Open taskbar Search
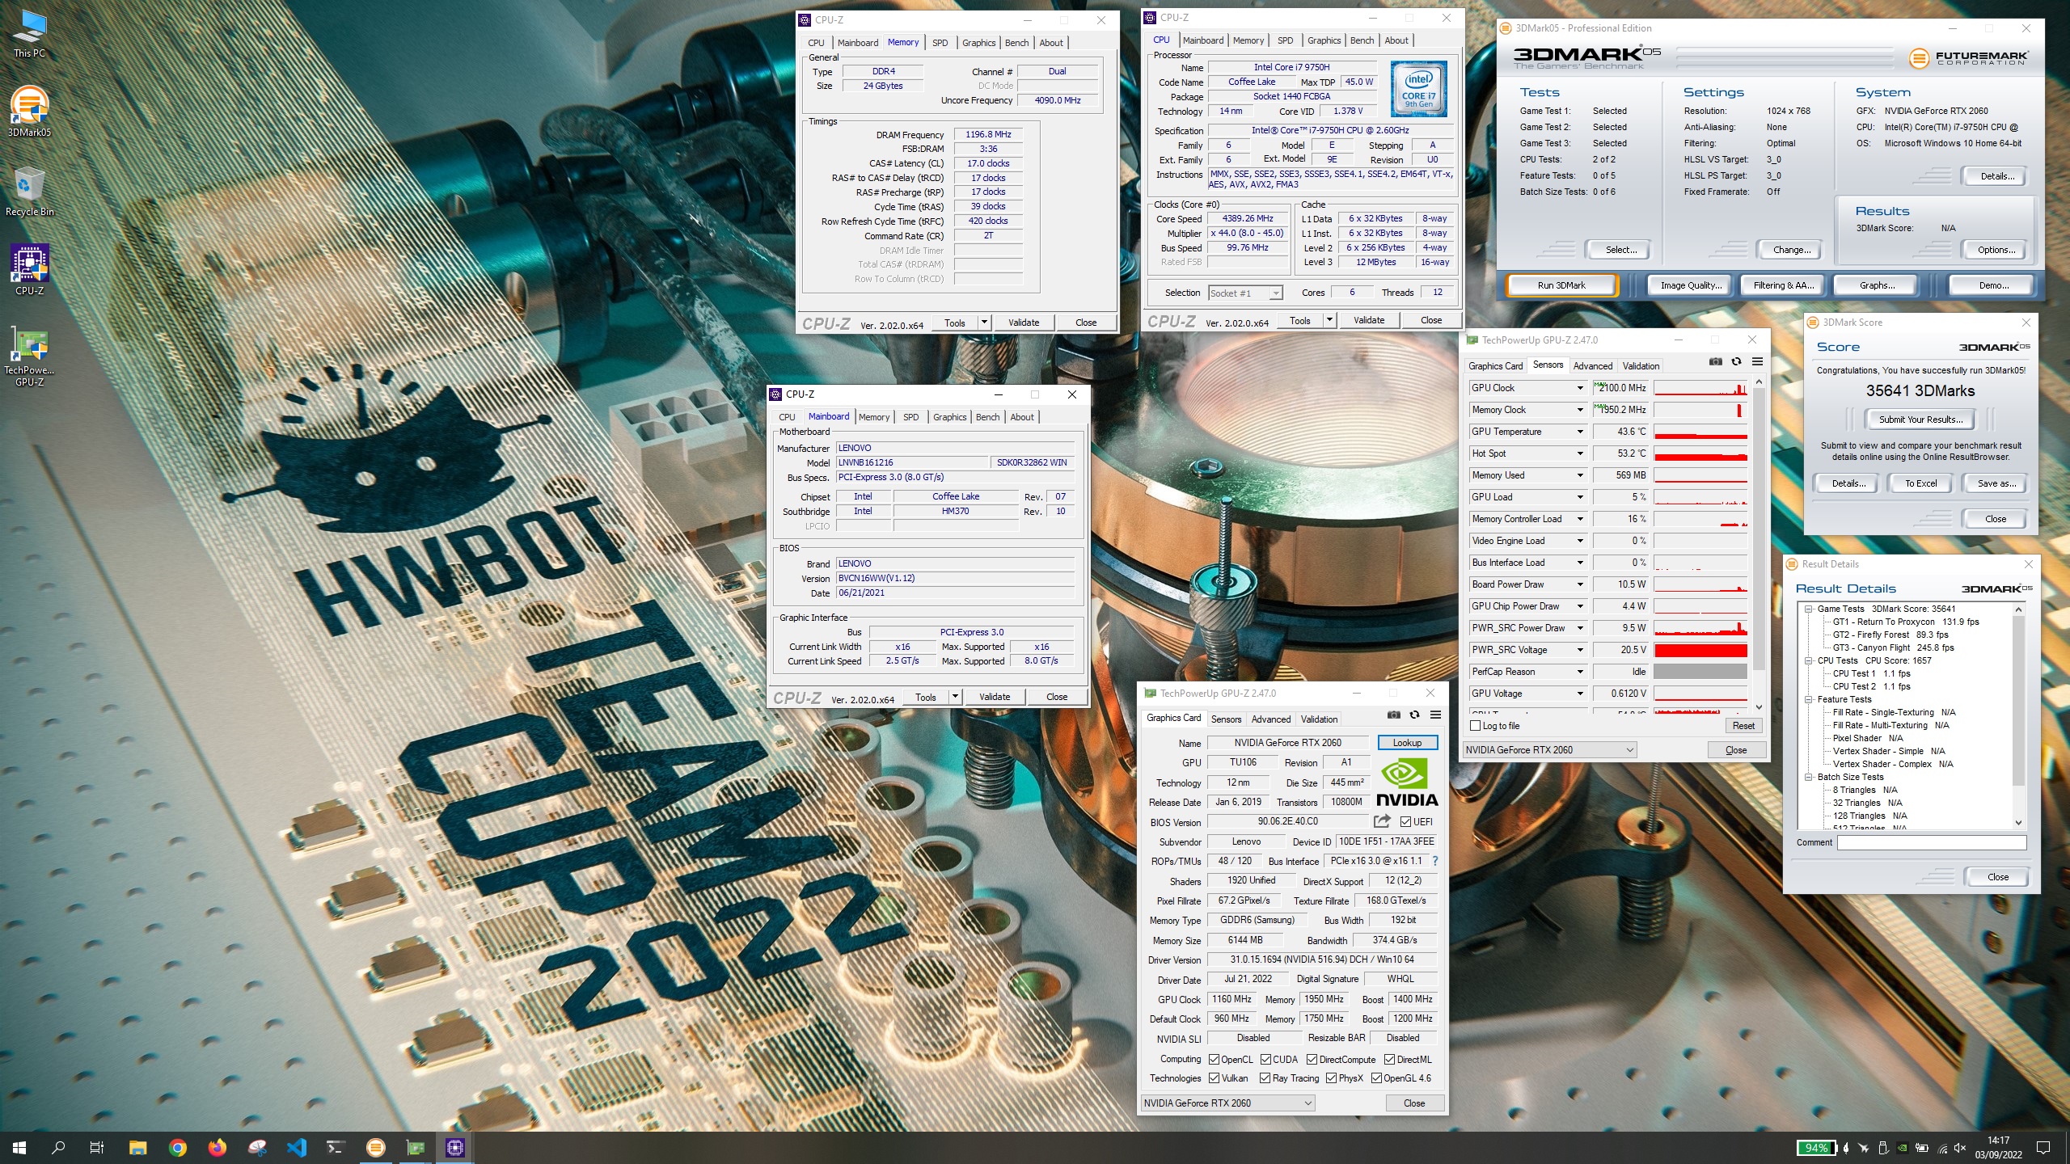The image size is (2070, 1164). coord(58,1147)
